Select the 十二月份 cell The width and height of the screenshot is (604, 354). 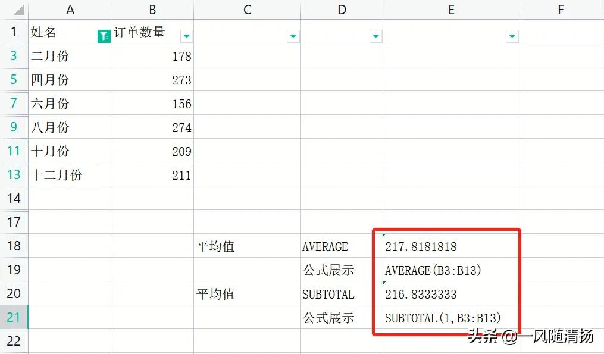70,175
